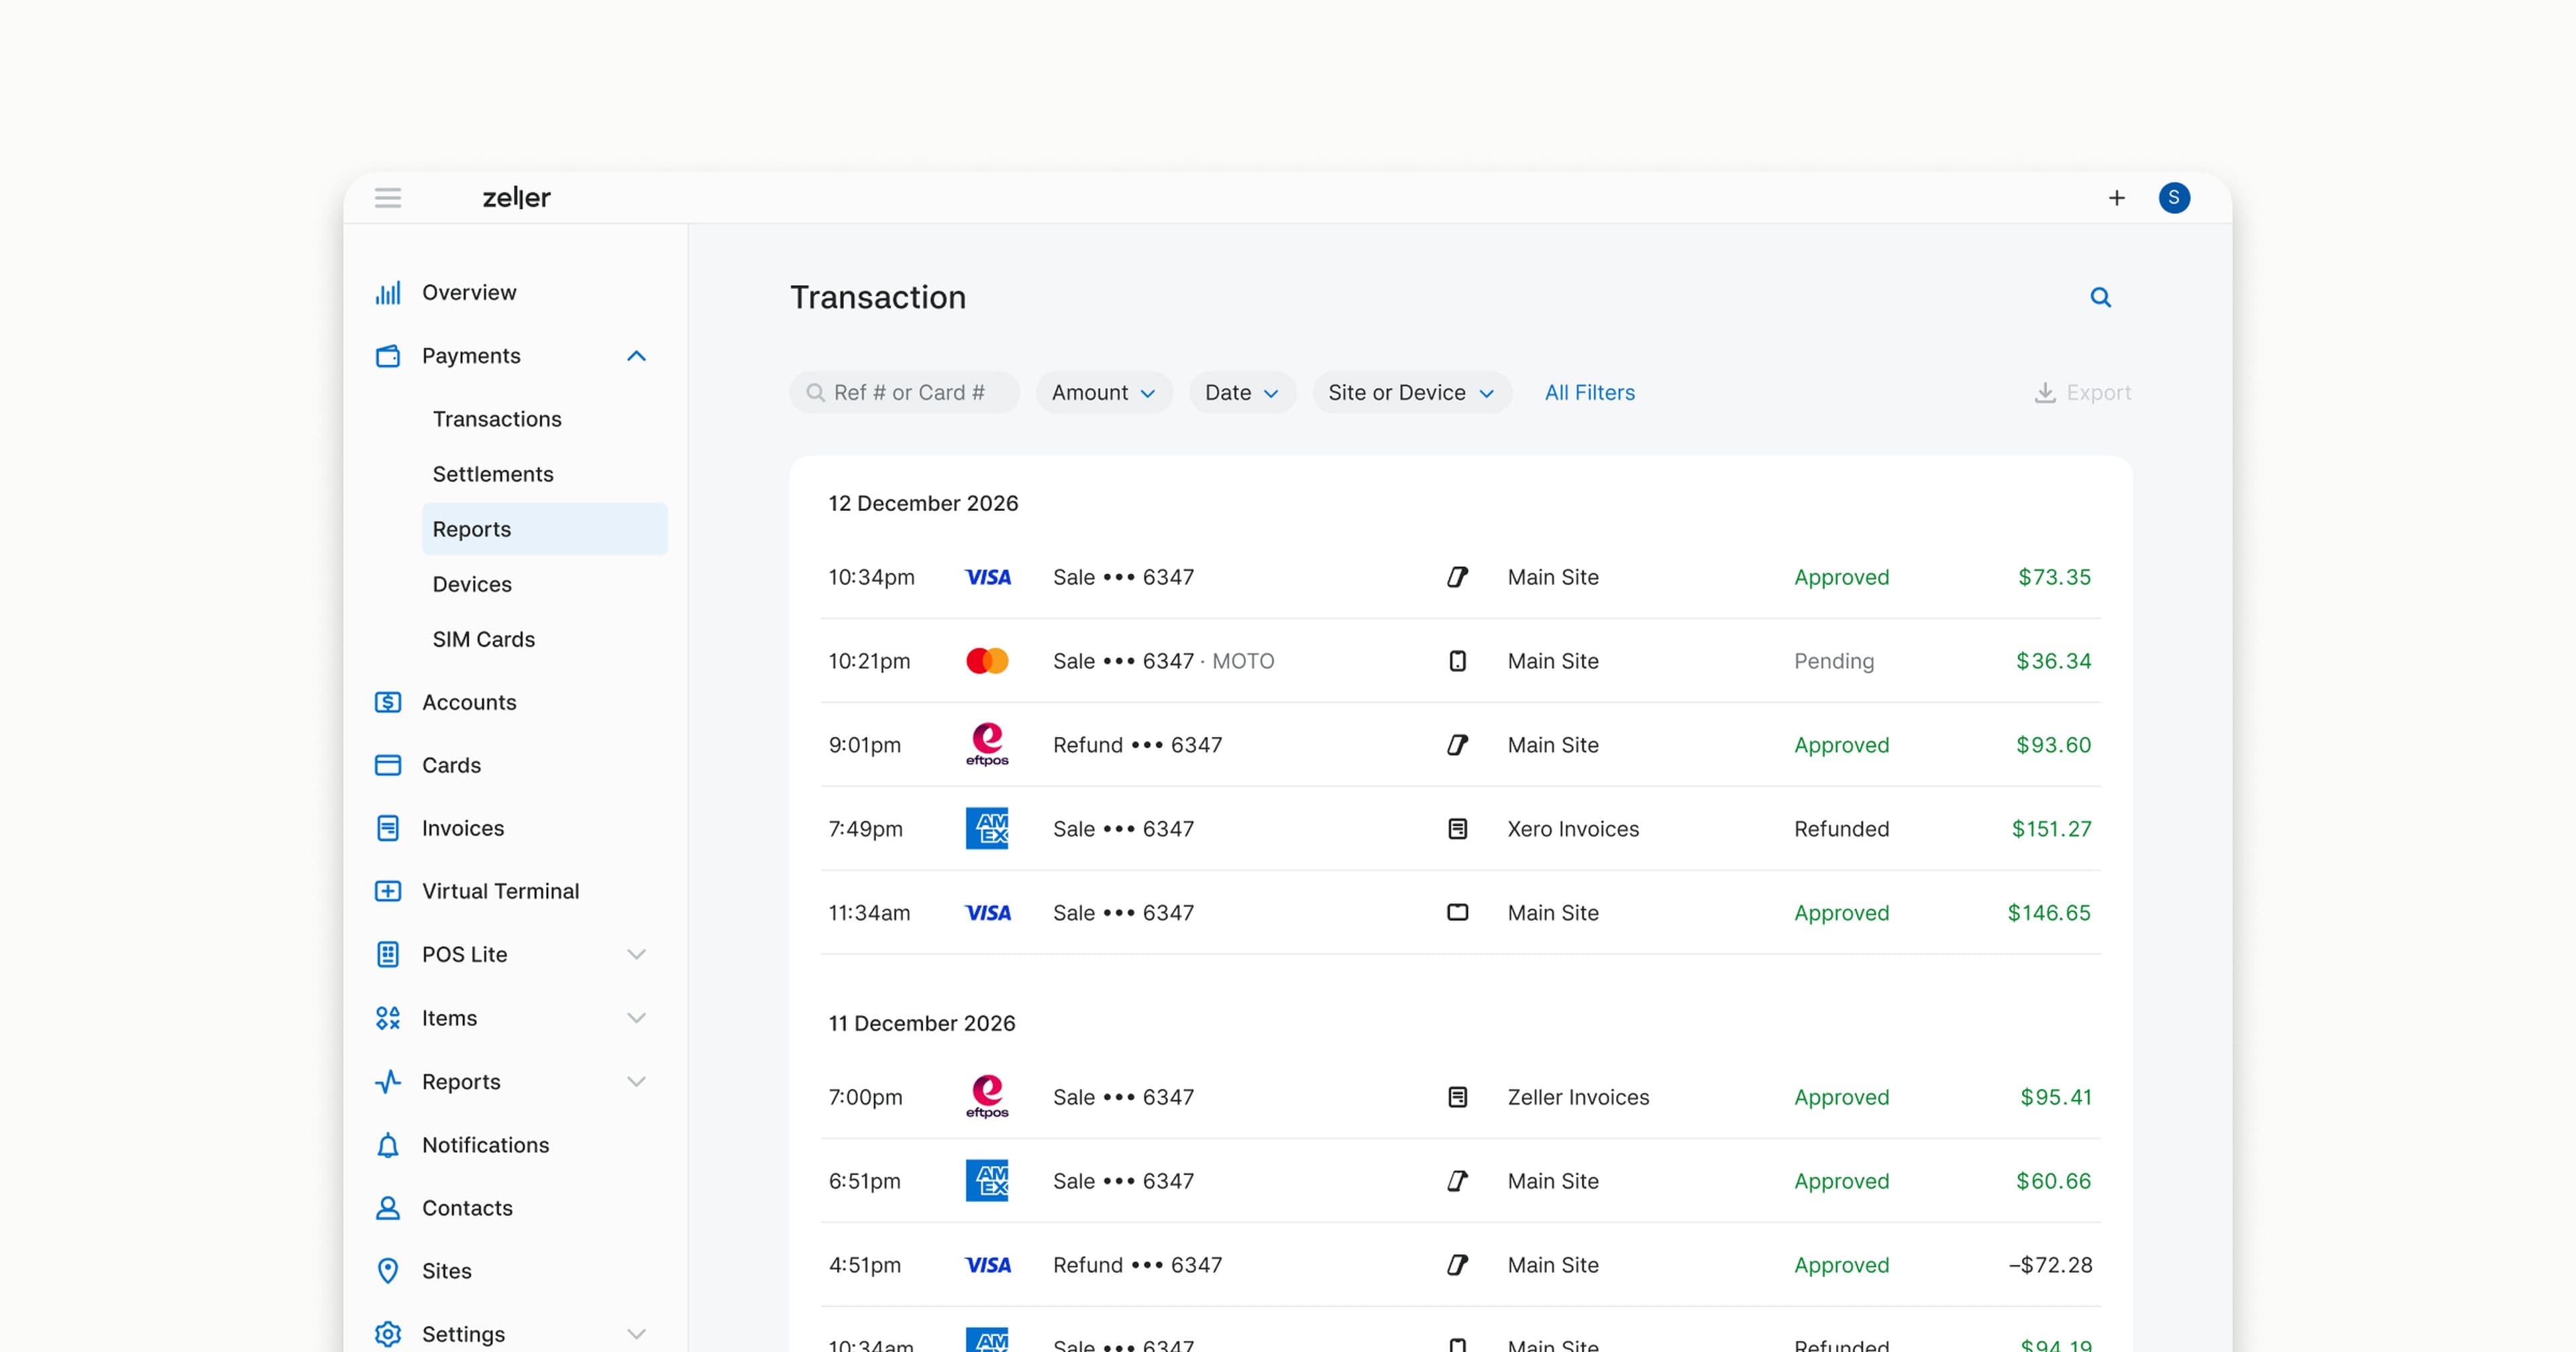The width and height of the screenshot is (2576, 1352).
Task: Click the zeller logo
Action: (x=517, y=198)
